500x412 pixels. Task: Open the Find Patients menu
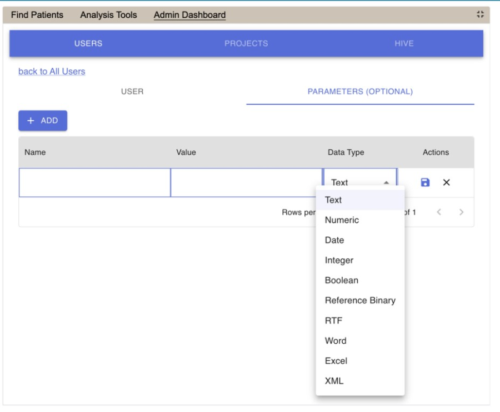click(x=37, y=15)
